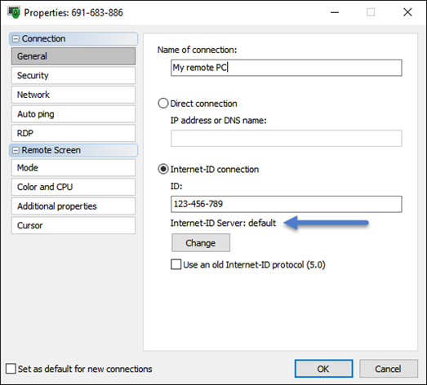Click the Cancel button

[x=389, y=369]
